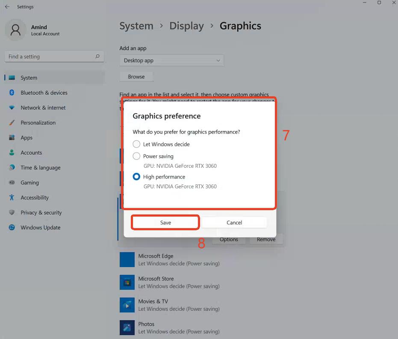Click Display in the breadcrumb path
This screenshot has height=339, width=398.
tap(186, 26)
